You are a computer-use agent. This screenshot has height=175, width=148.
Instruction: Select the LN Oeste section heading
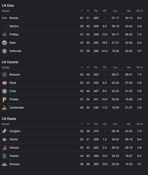[x=9, y=119]
